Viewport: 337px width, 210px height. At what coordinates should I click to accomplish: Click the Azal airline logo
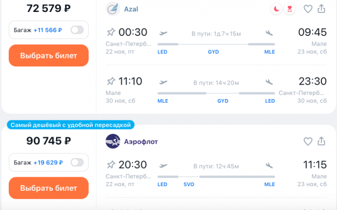pyautogui.click(x=113, y=9)
